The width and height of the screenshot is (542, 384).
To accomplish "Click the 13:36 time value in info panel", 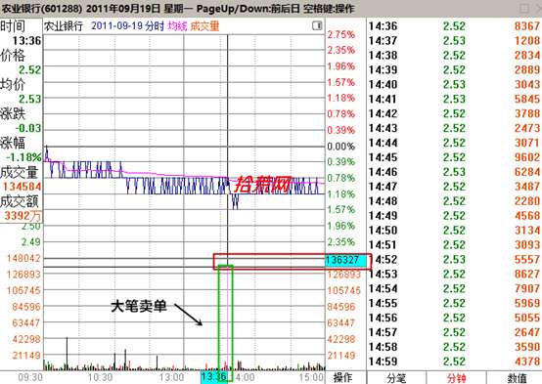I will pyautogui.click(x=26, y=41).
